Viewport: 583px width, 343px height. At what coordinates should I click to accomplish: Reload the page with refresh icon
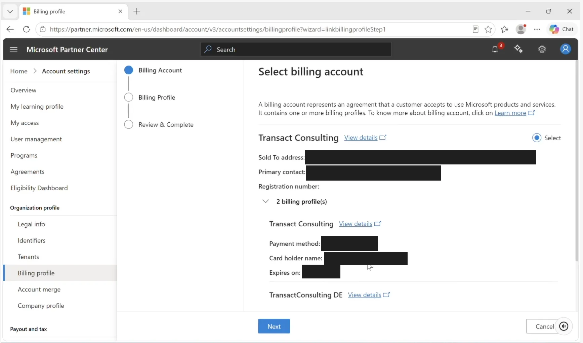click(x=27, y=29)
